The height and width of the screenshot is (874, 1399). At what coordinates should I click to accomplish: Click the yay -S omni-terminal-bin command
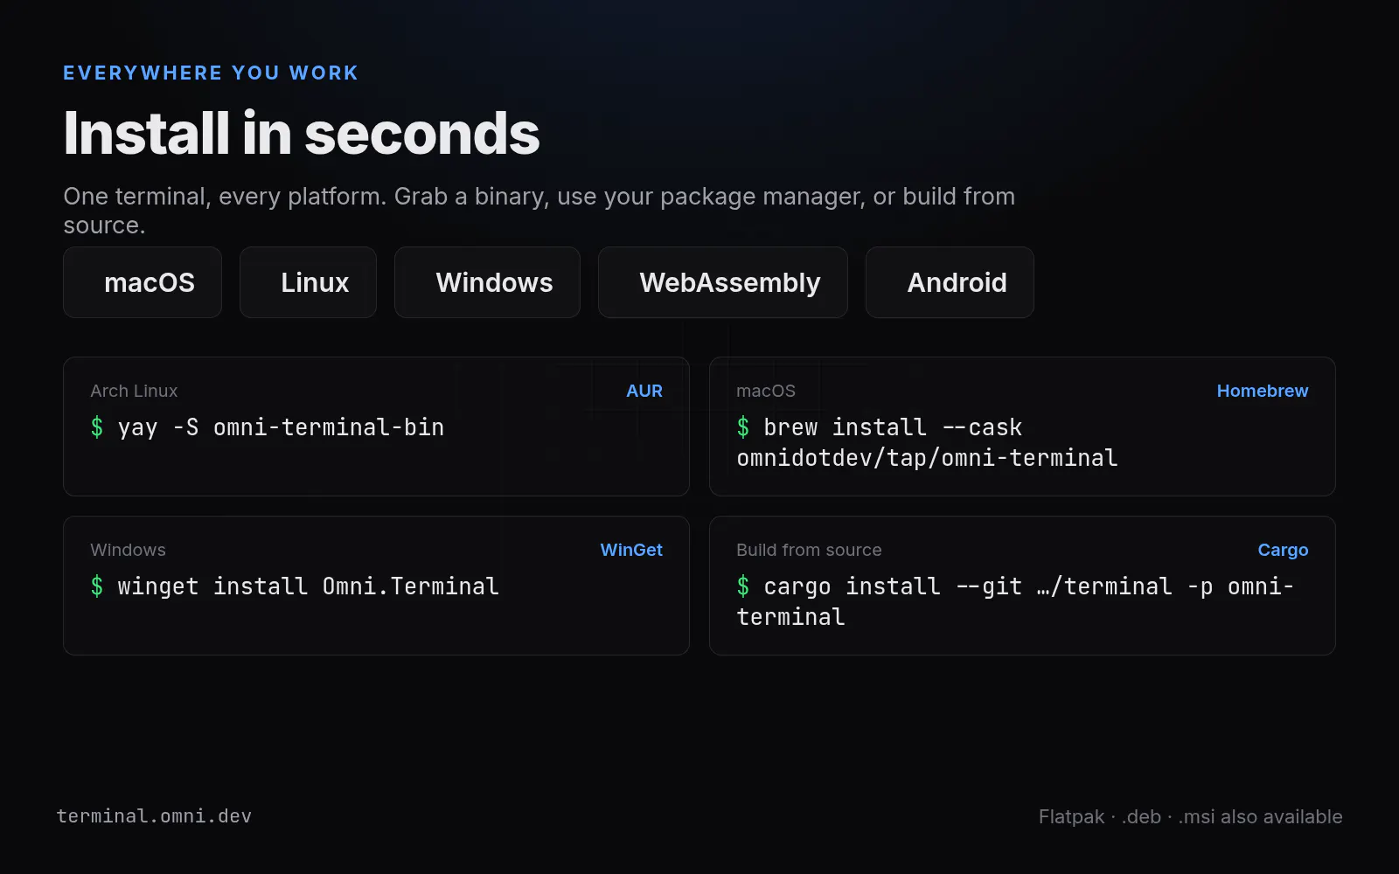click(x=268, y=427)
